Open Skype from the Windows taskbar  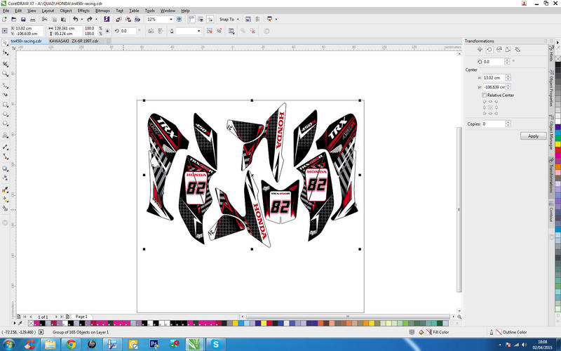coord(215,345)
